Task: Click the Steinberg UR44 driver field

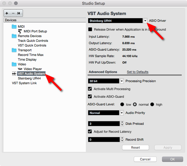Action: click(115, 21)
